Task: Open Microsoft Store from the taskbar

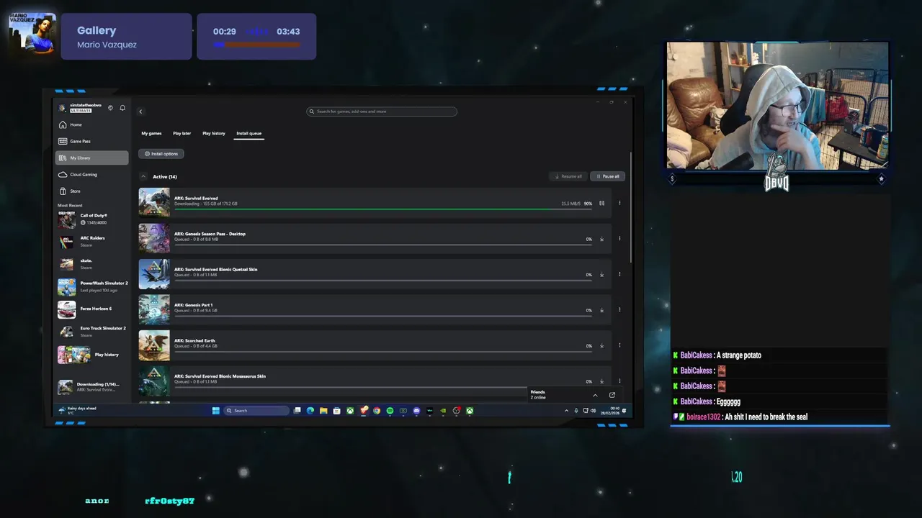Action: (336, 411)
